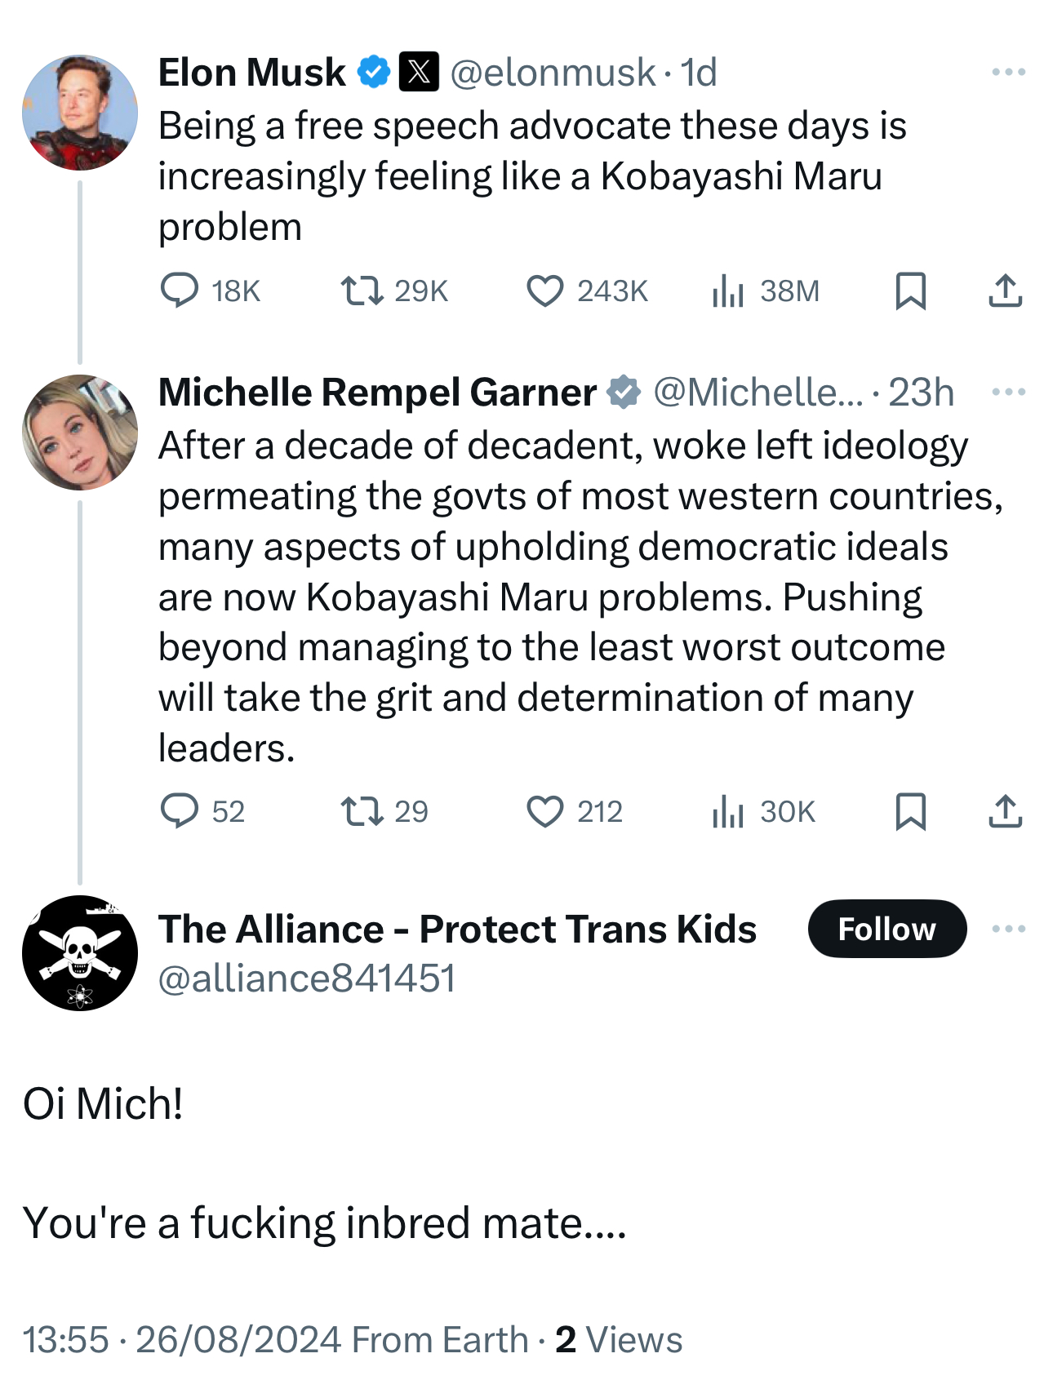View analytics of Michelle Rempel Garner's post

727,811
